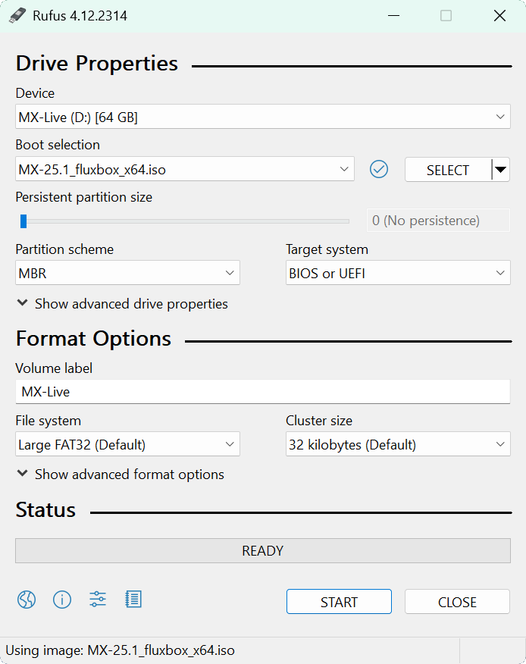Click the checksum checkmark icon
Screen dimensions: 526x664
(x=379, y=170)
